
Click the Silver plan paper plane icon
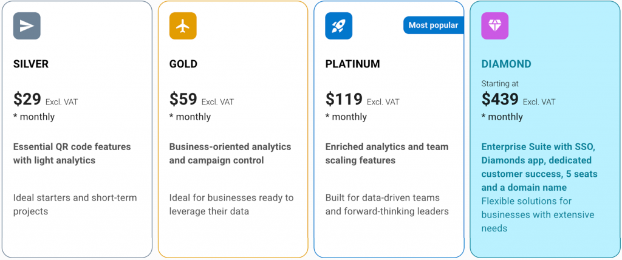click(27, 26)
